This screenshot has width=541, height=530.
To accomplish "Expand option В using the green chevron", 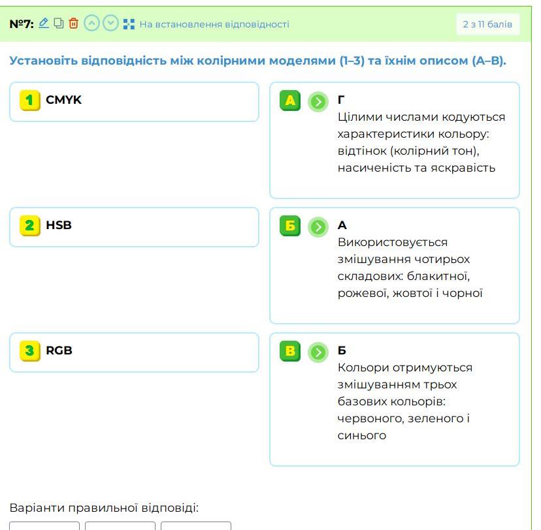I will tap(318, 352).
